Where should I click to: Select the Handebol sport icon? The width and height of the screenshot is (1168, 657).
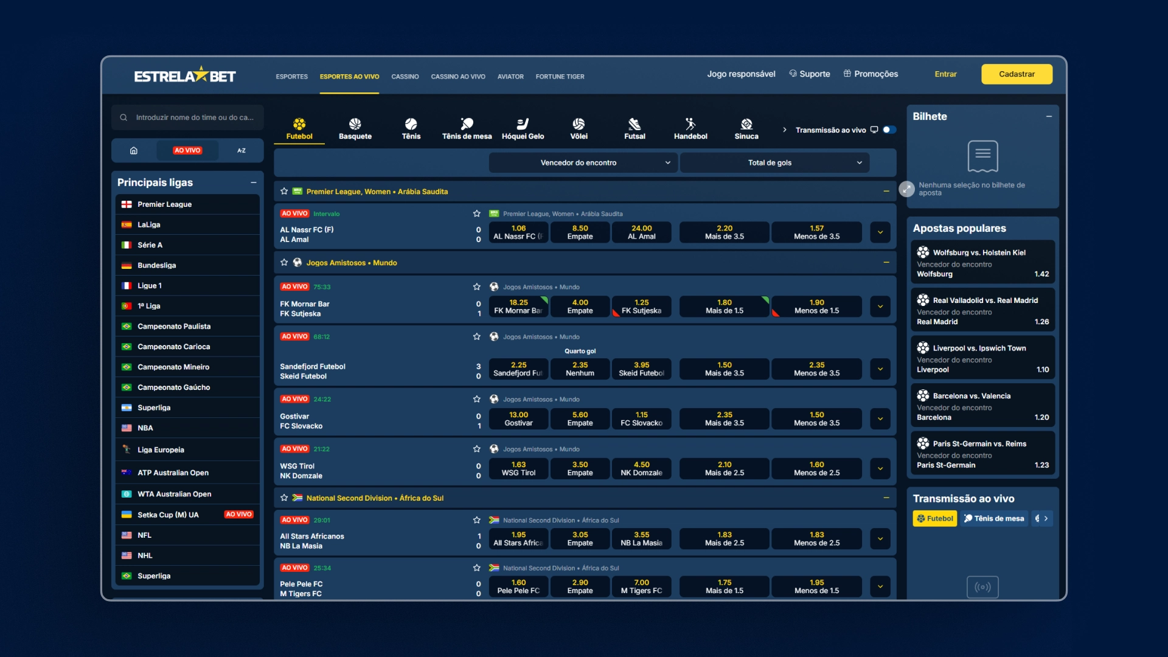click(690, 124)
